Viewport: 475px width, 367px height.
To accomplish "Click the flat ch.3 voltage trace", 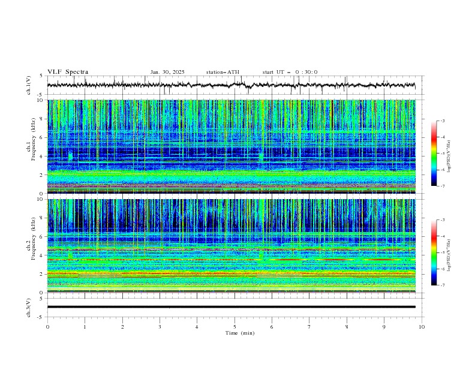I will [232, 307].
